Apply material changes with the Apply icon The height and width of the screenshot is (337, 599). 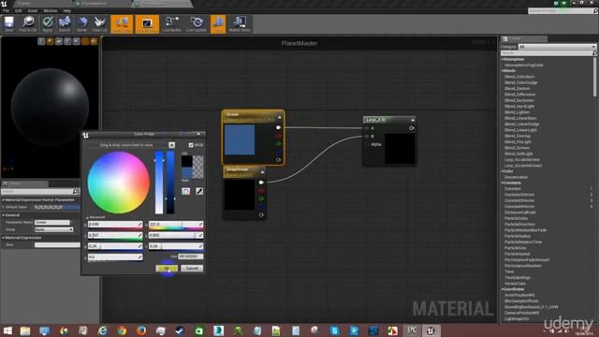(x=48, y=23)
